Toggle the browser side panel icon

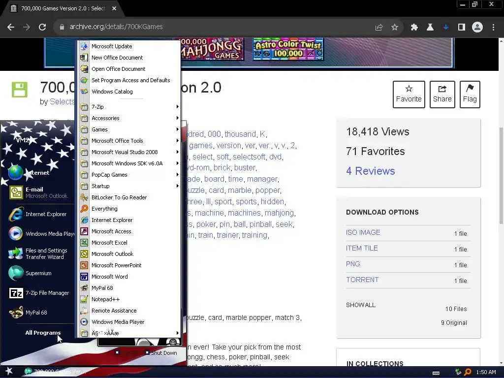(x=462, y=28)
